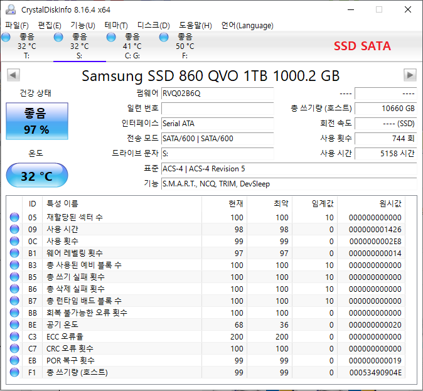
Task: Click the 좋음 97 % health status button
Action: click(37, 121)
